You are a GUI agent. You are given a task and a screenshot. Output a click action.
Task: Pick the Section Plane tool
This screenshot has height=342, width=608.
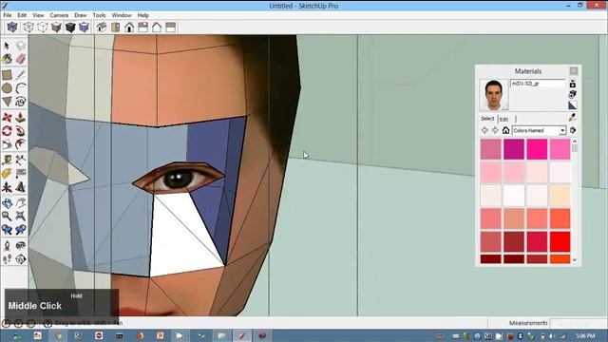point(21,258)
